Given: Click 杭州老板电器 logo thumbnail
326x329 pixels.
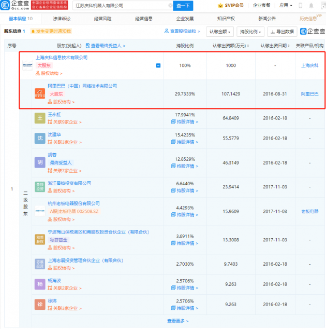Looking at the screenshot, I should click(40, 211).
